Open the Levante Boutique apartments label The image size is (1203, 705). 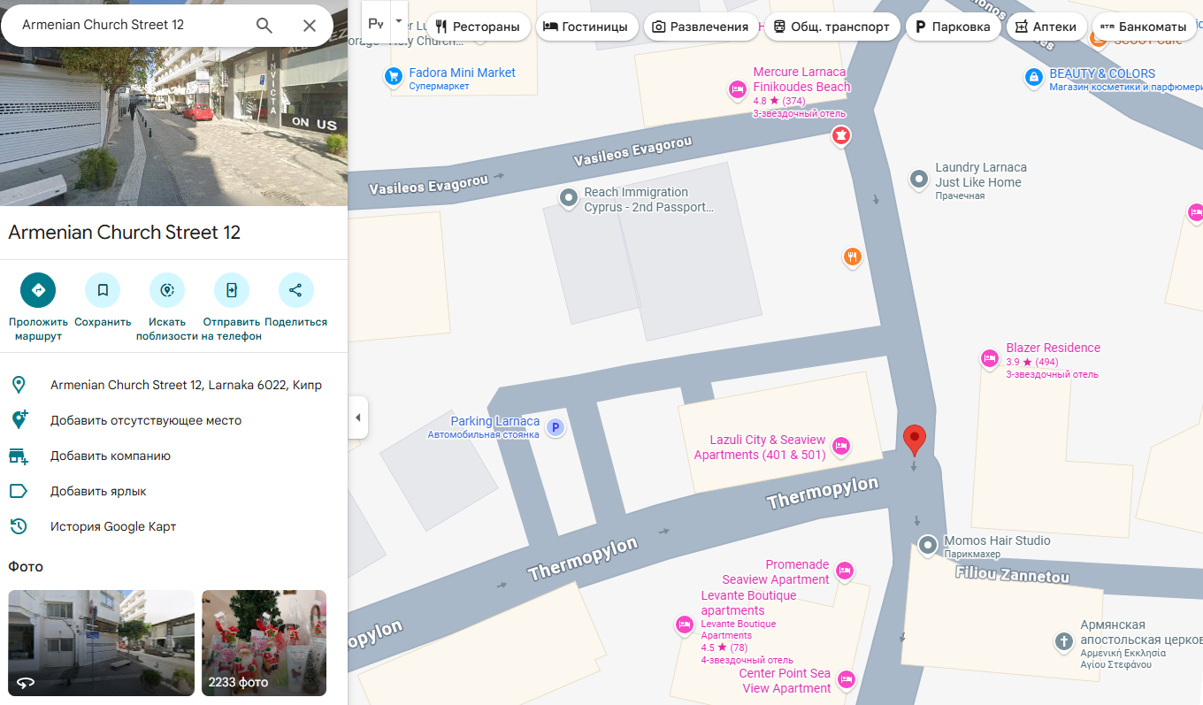[x=748, y=603]
